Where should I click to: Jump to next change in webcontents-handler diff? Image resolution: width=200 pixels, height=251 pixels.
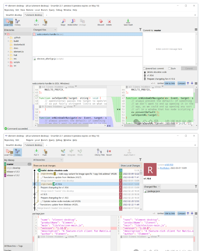192,83
